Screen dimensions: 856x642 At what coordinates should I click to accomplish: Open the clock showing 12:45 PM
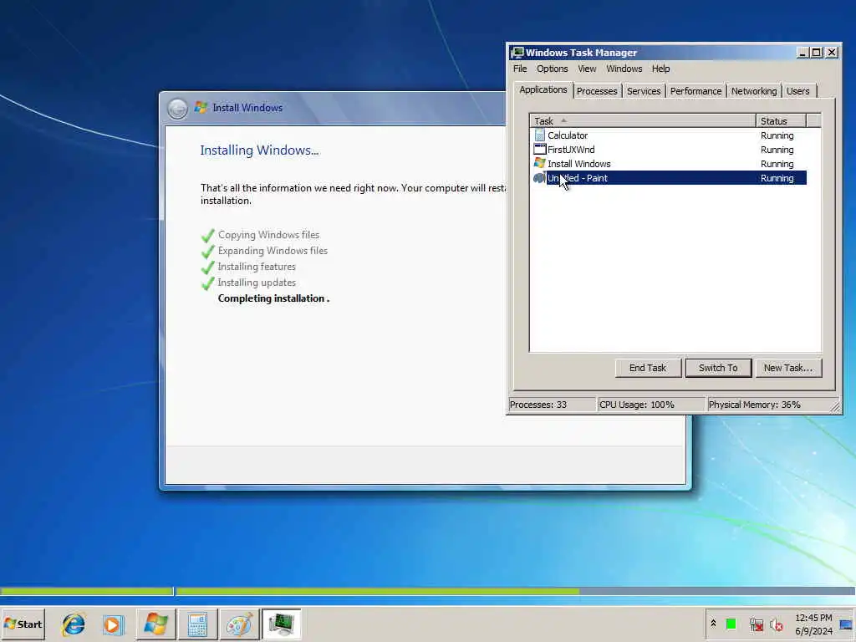(813, 624)
